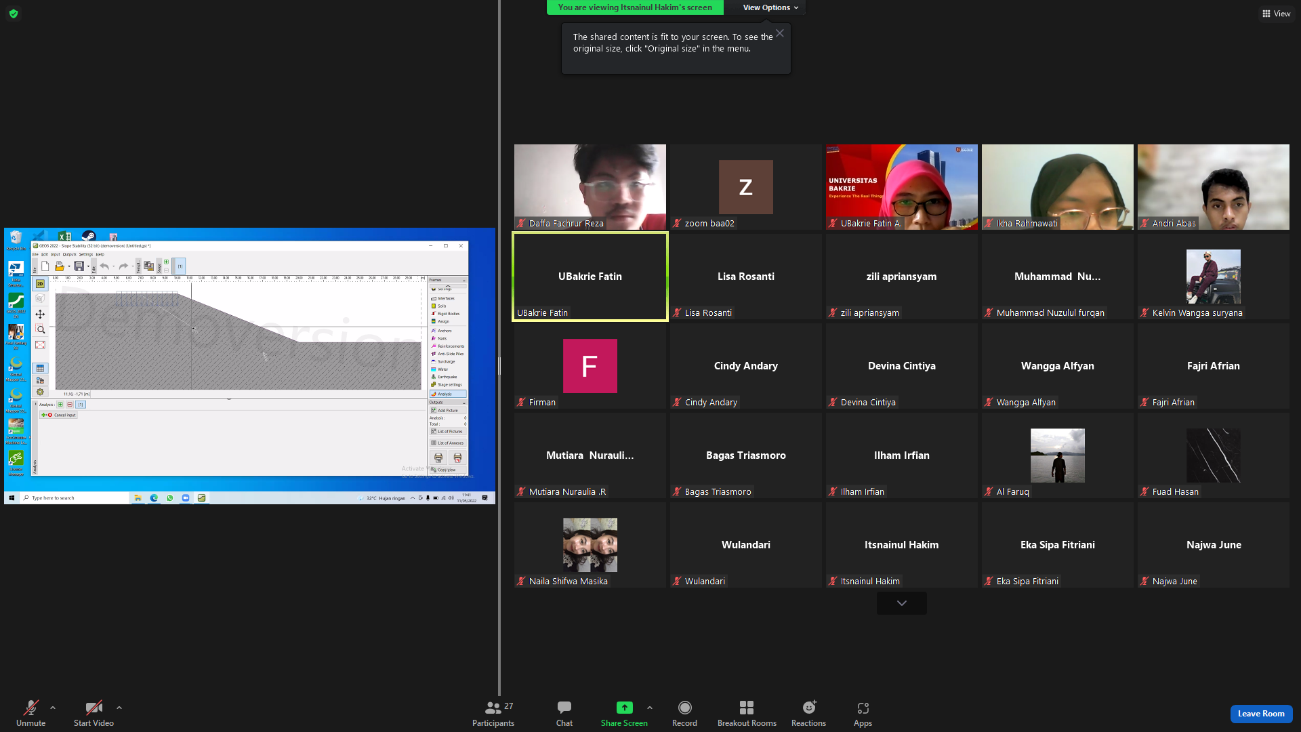Create a new file in GEO5 toolbar
The height and width of the screenshot is (732, 1301).
click(x=45, y=266)
